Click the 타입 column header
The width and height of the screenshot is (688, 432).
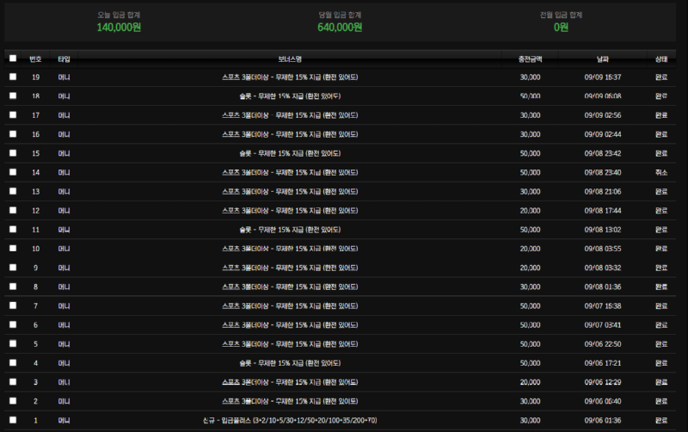[x=64, y=59]
